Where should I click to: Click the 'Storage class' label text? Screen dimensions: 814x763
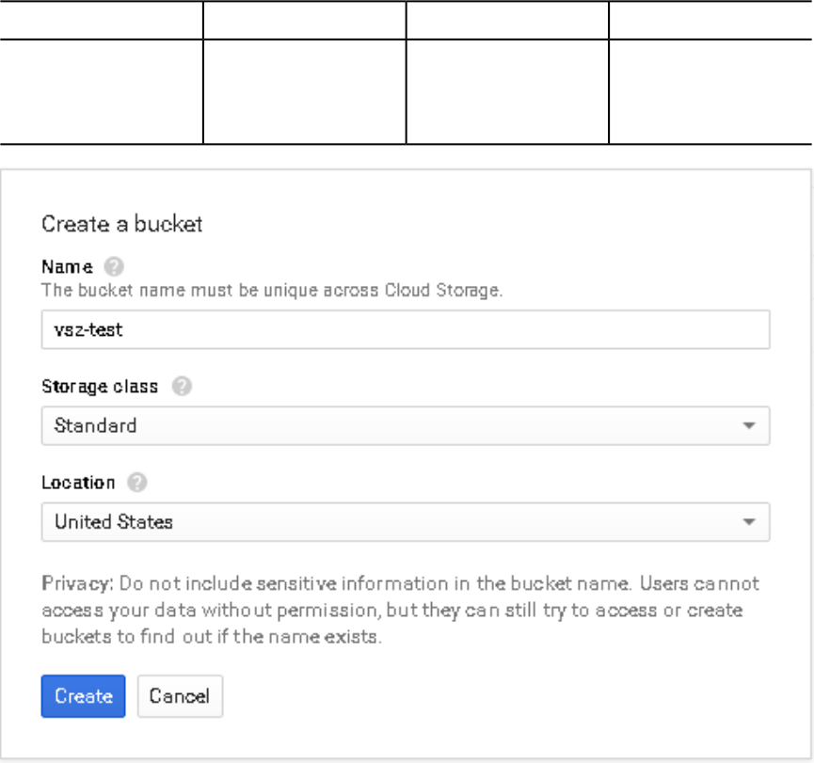pos(100,387)
